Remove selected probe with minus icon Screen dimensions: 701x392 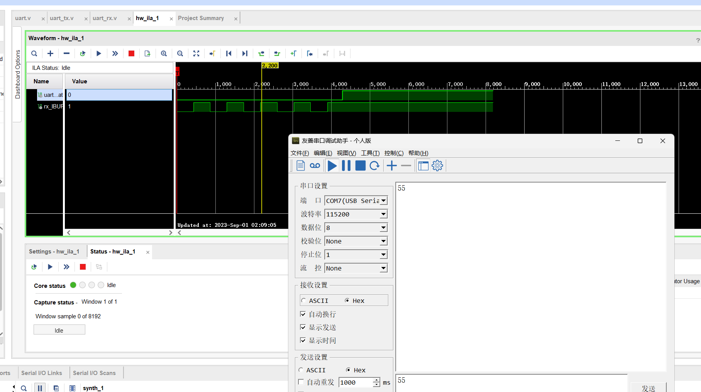point(66,54)
